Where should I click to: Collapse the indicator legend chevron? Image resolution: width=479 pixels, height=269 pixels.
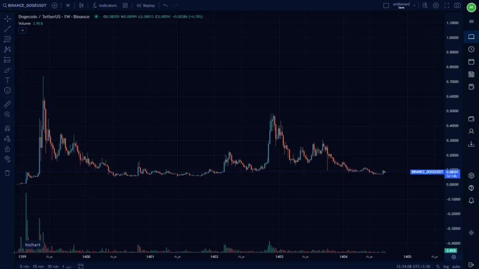click(22, 30)
